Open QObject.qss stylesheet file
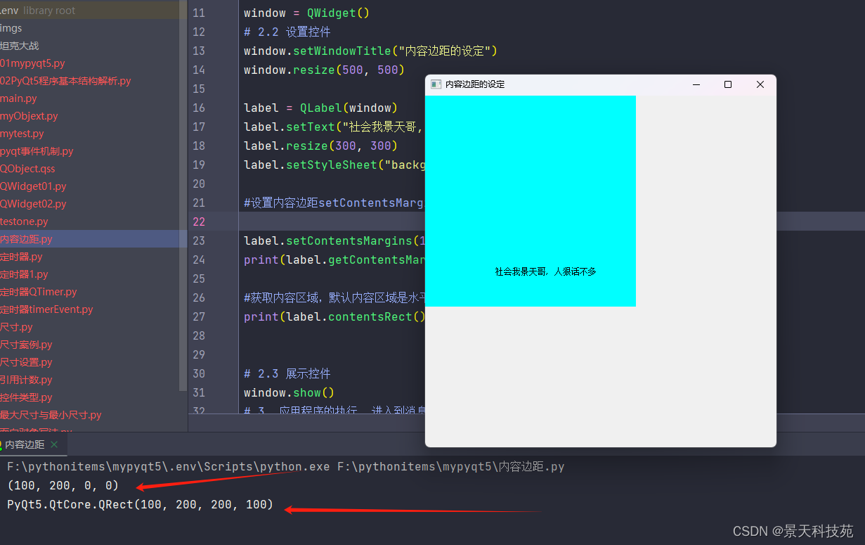 pyautogui.click(x=28, y=169)
